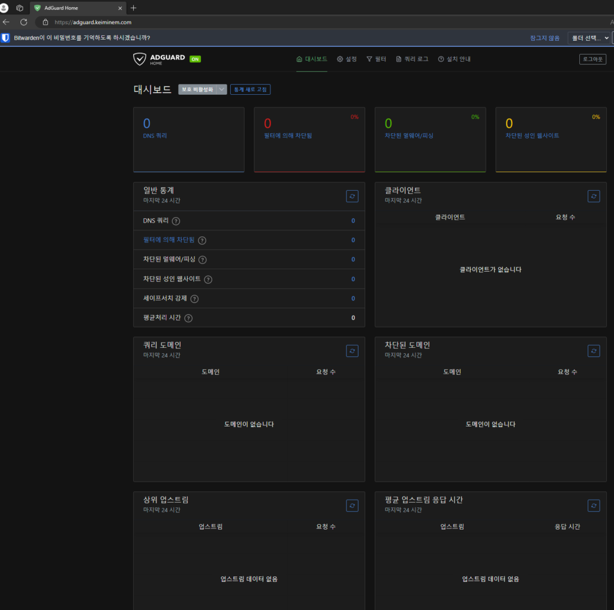The height and width of the screenshot is (610, 614).
Task: Expand the arrow beside 보호 비활성화
Action: 222,89
